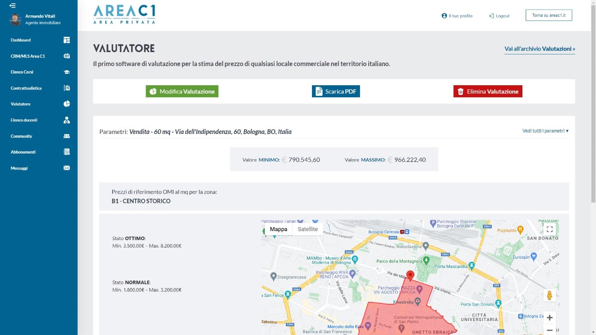Collapse the sidebar with the back-arrow icon
The width and height of the screenshot is (596, 335).
tap(13, 6)
